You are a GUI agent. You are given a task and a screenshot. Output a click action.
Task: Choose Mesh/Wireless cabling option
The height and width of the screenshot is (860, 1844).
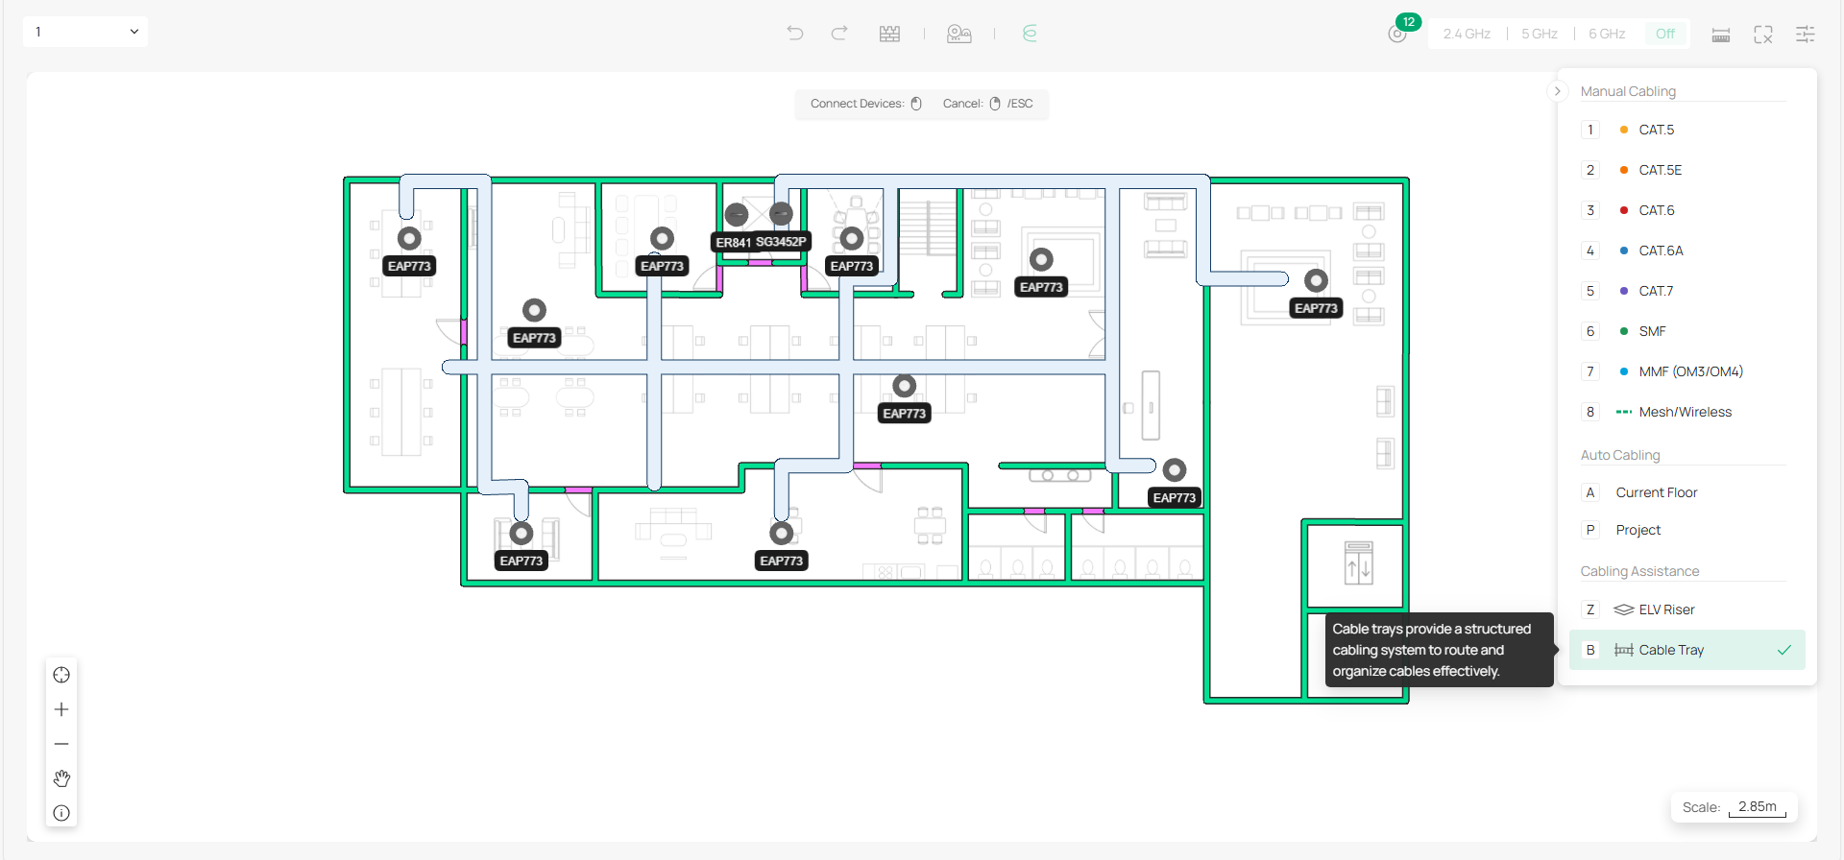(x=1685, y=412)
